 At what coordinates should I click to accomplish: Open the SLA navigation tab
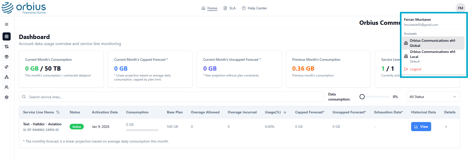click(x=230, y=8)
